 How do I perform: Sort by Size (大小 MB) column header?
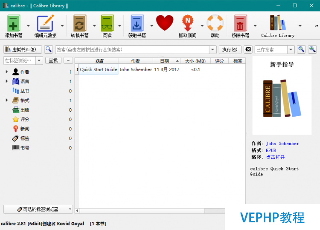pyautogui.click(x=195, y=61)
